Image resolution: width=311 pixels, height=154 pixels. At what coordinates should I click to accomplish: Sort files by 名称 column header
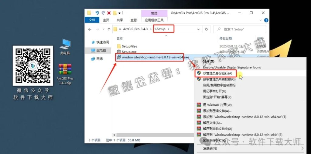tap(120, 38)
